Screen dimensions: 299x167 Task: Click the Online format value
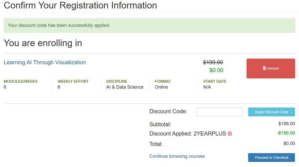[x=161, y=87]
